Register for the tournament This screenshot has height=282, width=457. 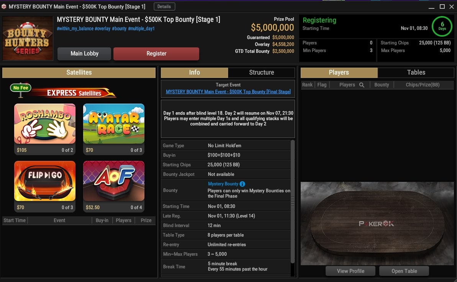pos(156,54)
